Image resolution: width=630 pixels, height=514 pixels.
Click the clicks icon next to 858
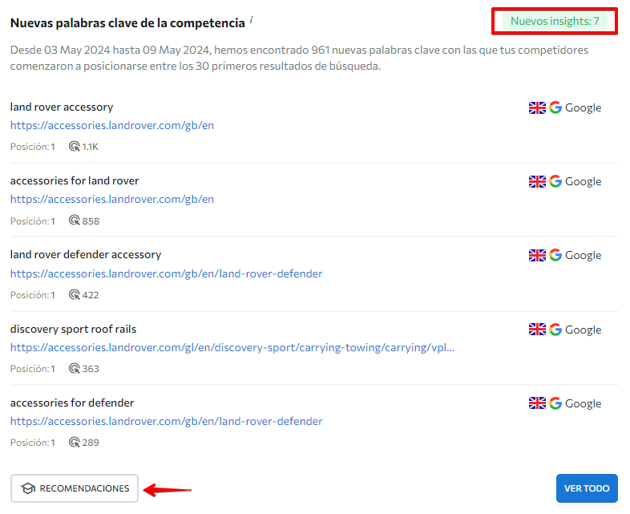[75, 221]
